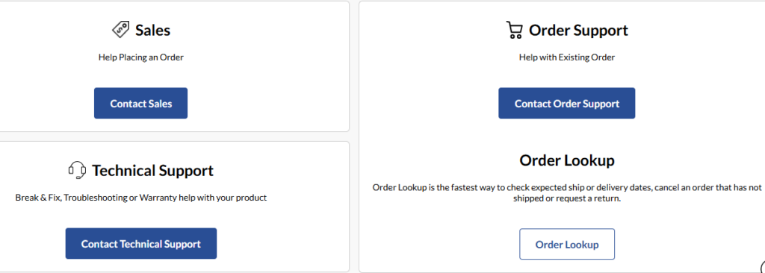
Task: Open the outlined Order Lookup button
Action: pos(567,244)
